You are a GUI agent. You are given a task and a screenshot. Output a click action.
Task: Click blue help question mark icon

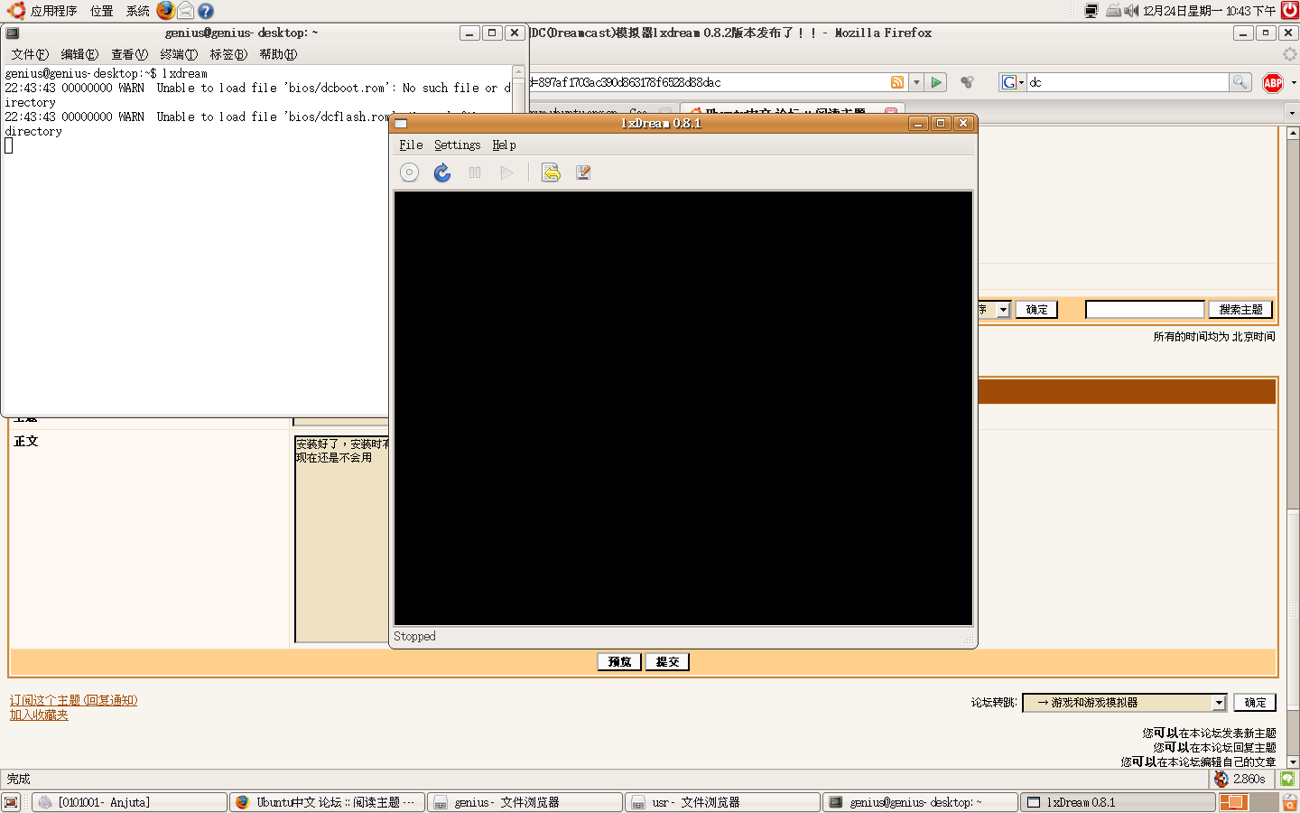point(206,11)
